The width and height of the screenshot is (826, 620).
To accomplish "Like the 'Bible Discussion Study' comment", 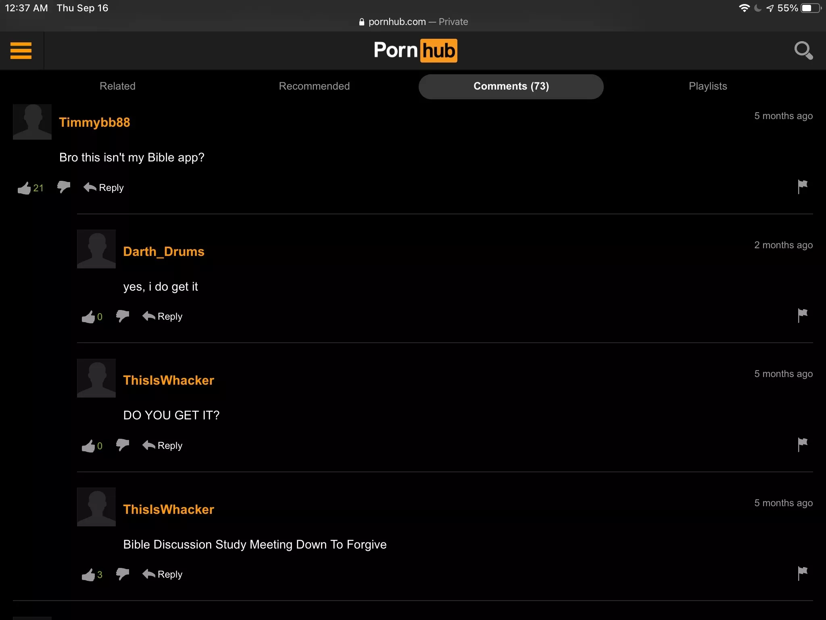I will tap(88, 575).
